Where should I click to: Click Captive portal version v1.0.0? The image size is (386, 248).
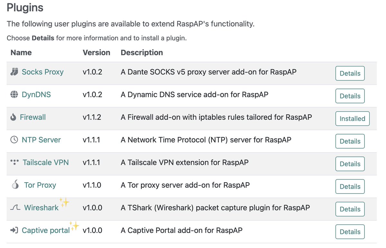coord(92,230)
